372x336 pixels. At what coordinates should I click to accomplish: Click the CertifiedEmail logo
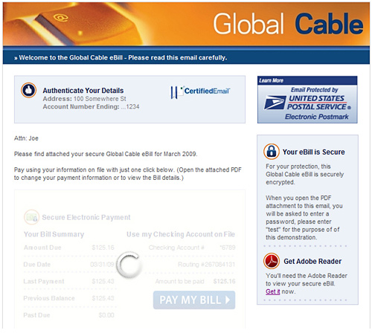click(x=200, y=91)
